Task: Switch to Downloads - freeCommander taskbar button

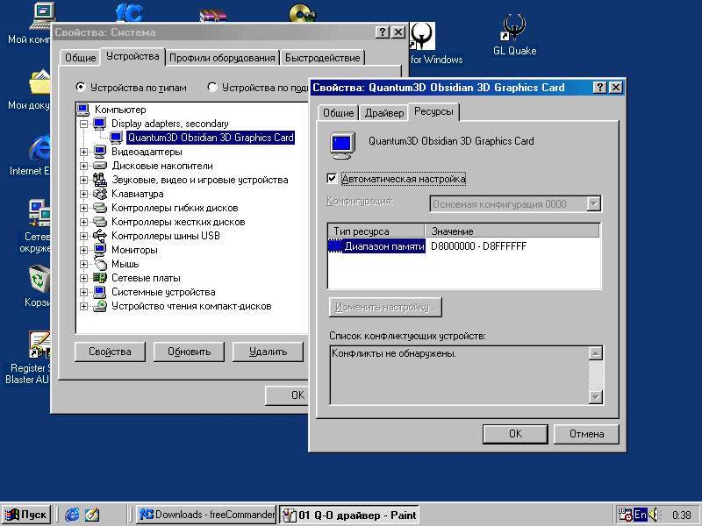Action: click(207, 515)
